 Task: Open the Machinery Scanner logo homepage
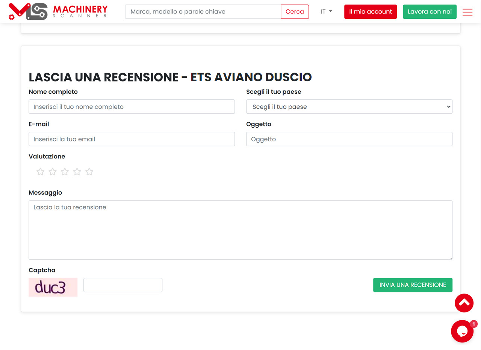(x=58, y=11)
